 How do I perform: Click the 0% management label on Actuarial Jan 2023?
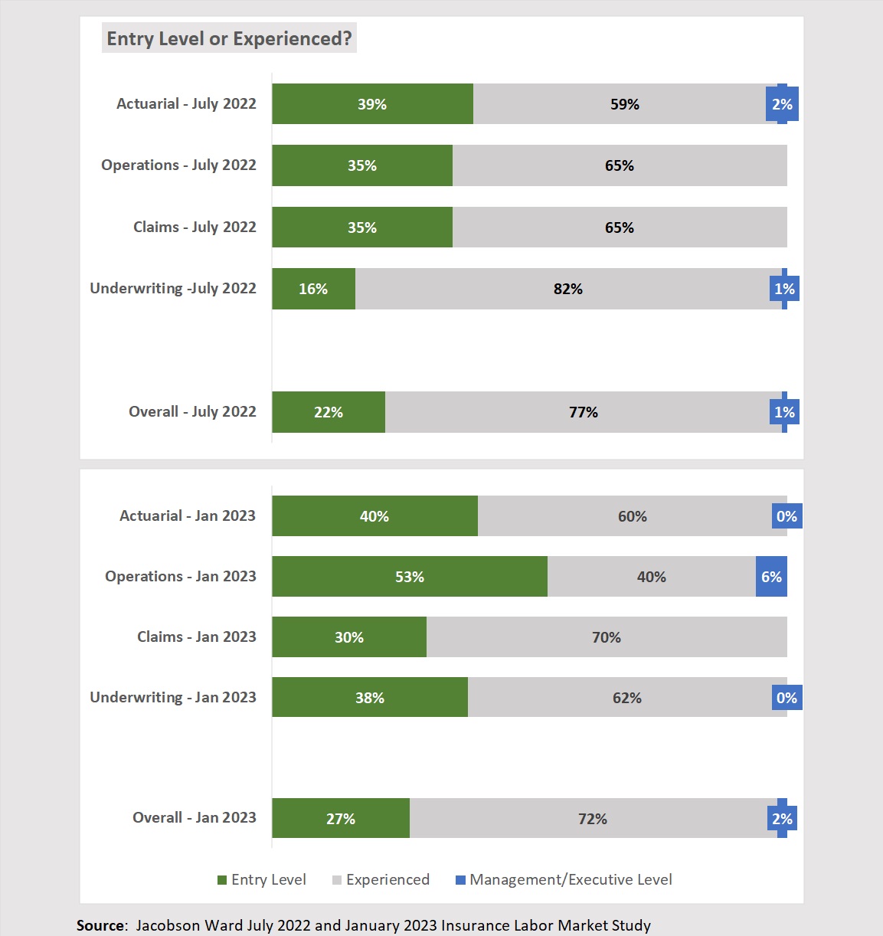pos(787,516)
